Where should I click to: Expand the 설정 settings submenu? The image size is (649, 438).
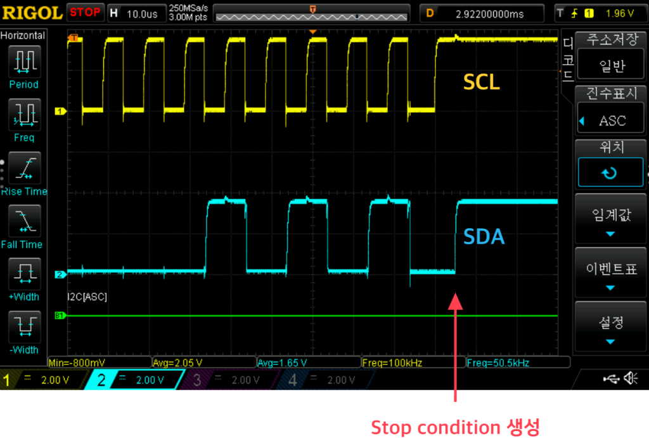[x=610, y=326]
